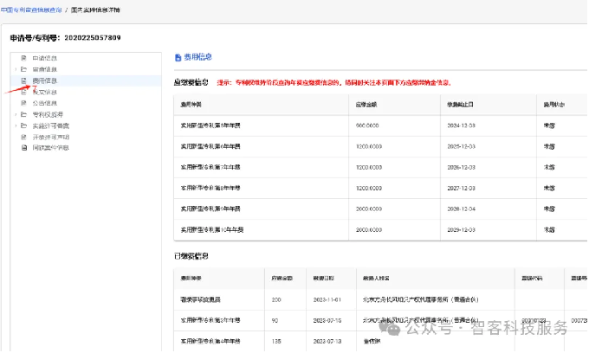Viewport: 589px width, 353px height.
Task: Click the 公告信息 document icon
Action: 23,103
